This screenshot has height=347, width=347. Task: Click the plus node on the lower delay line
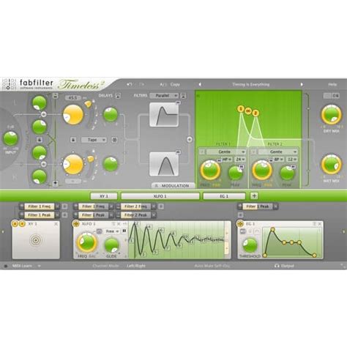[44, 164]
